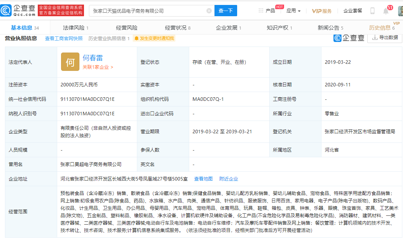The width and height of the screenshot is (403, 238).
Task: Select industry value 零售业
Action: pos(332,114)
